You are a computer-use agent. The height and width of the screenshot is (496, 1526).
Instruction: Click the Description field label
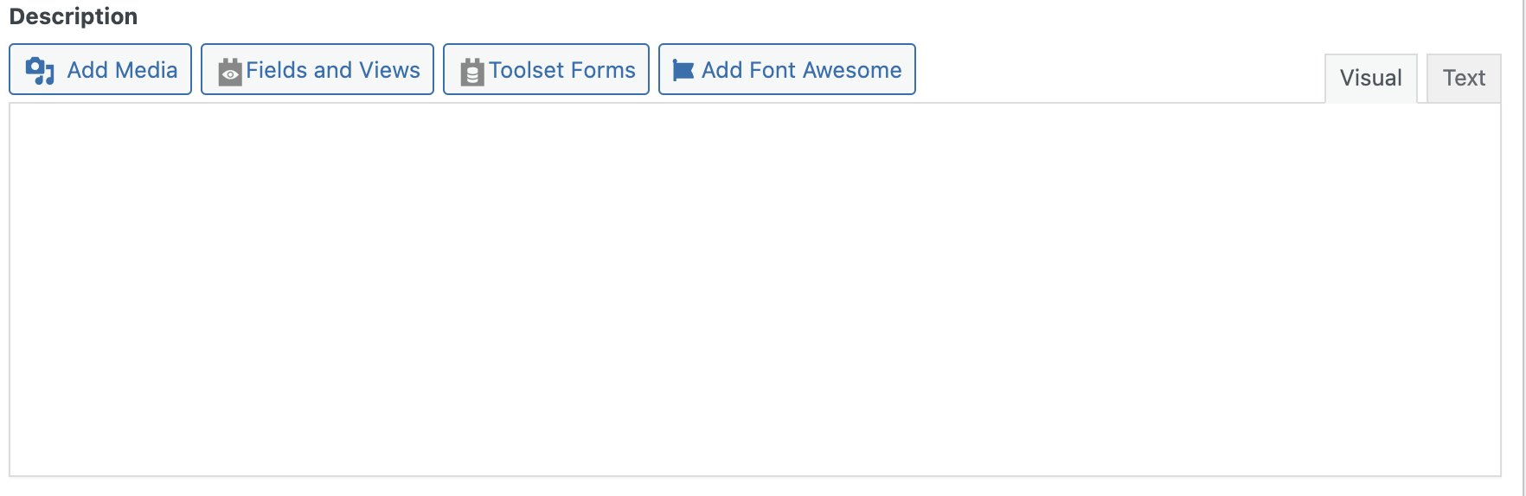pos(74,16)
